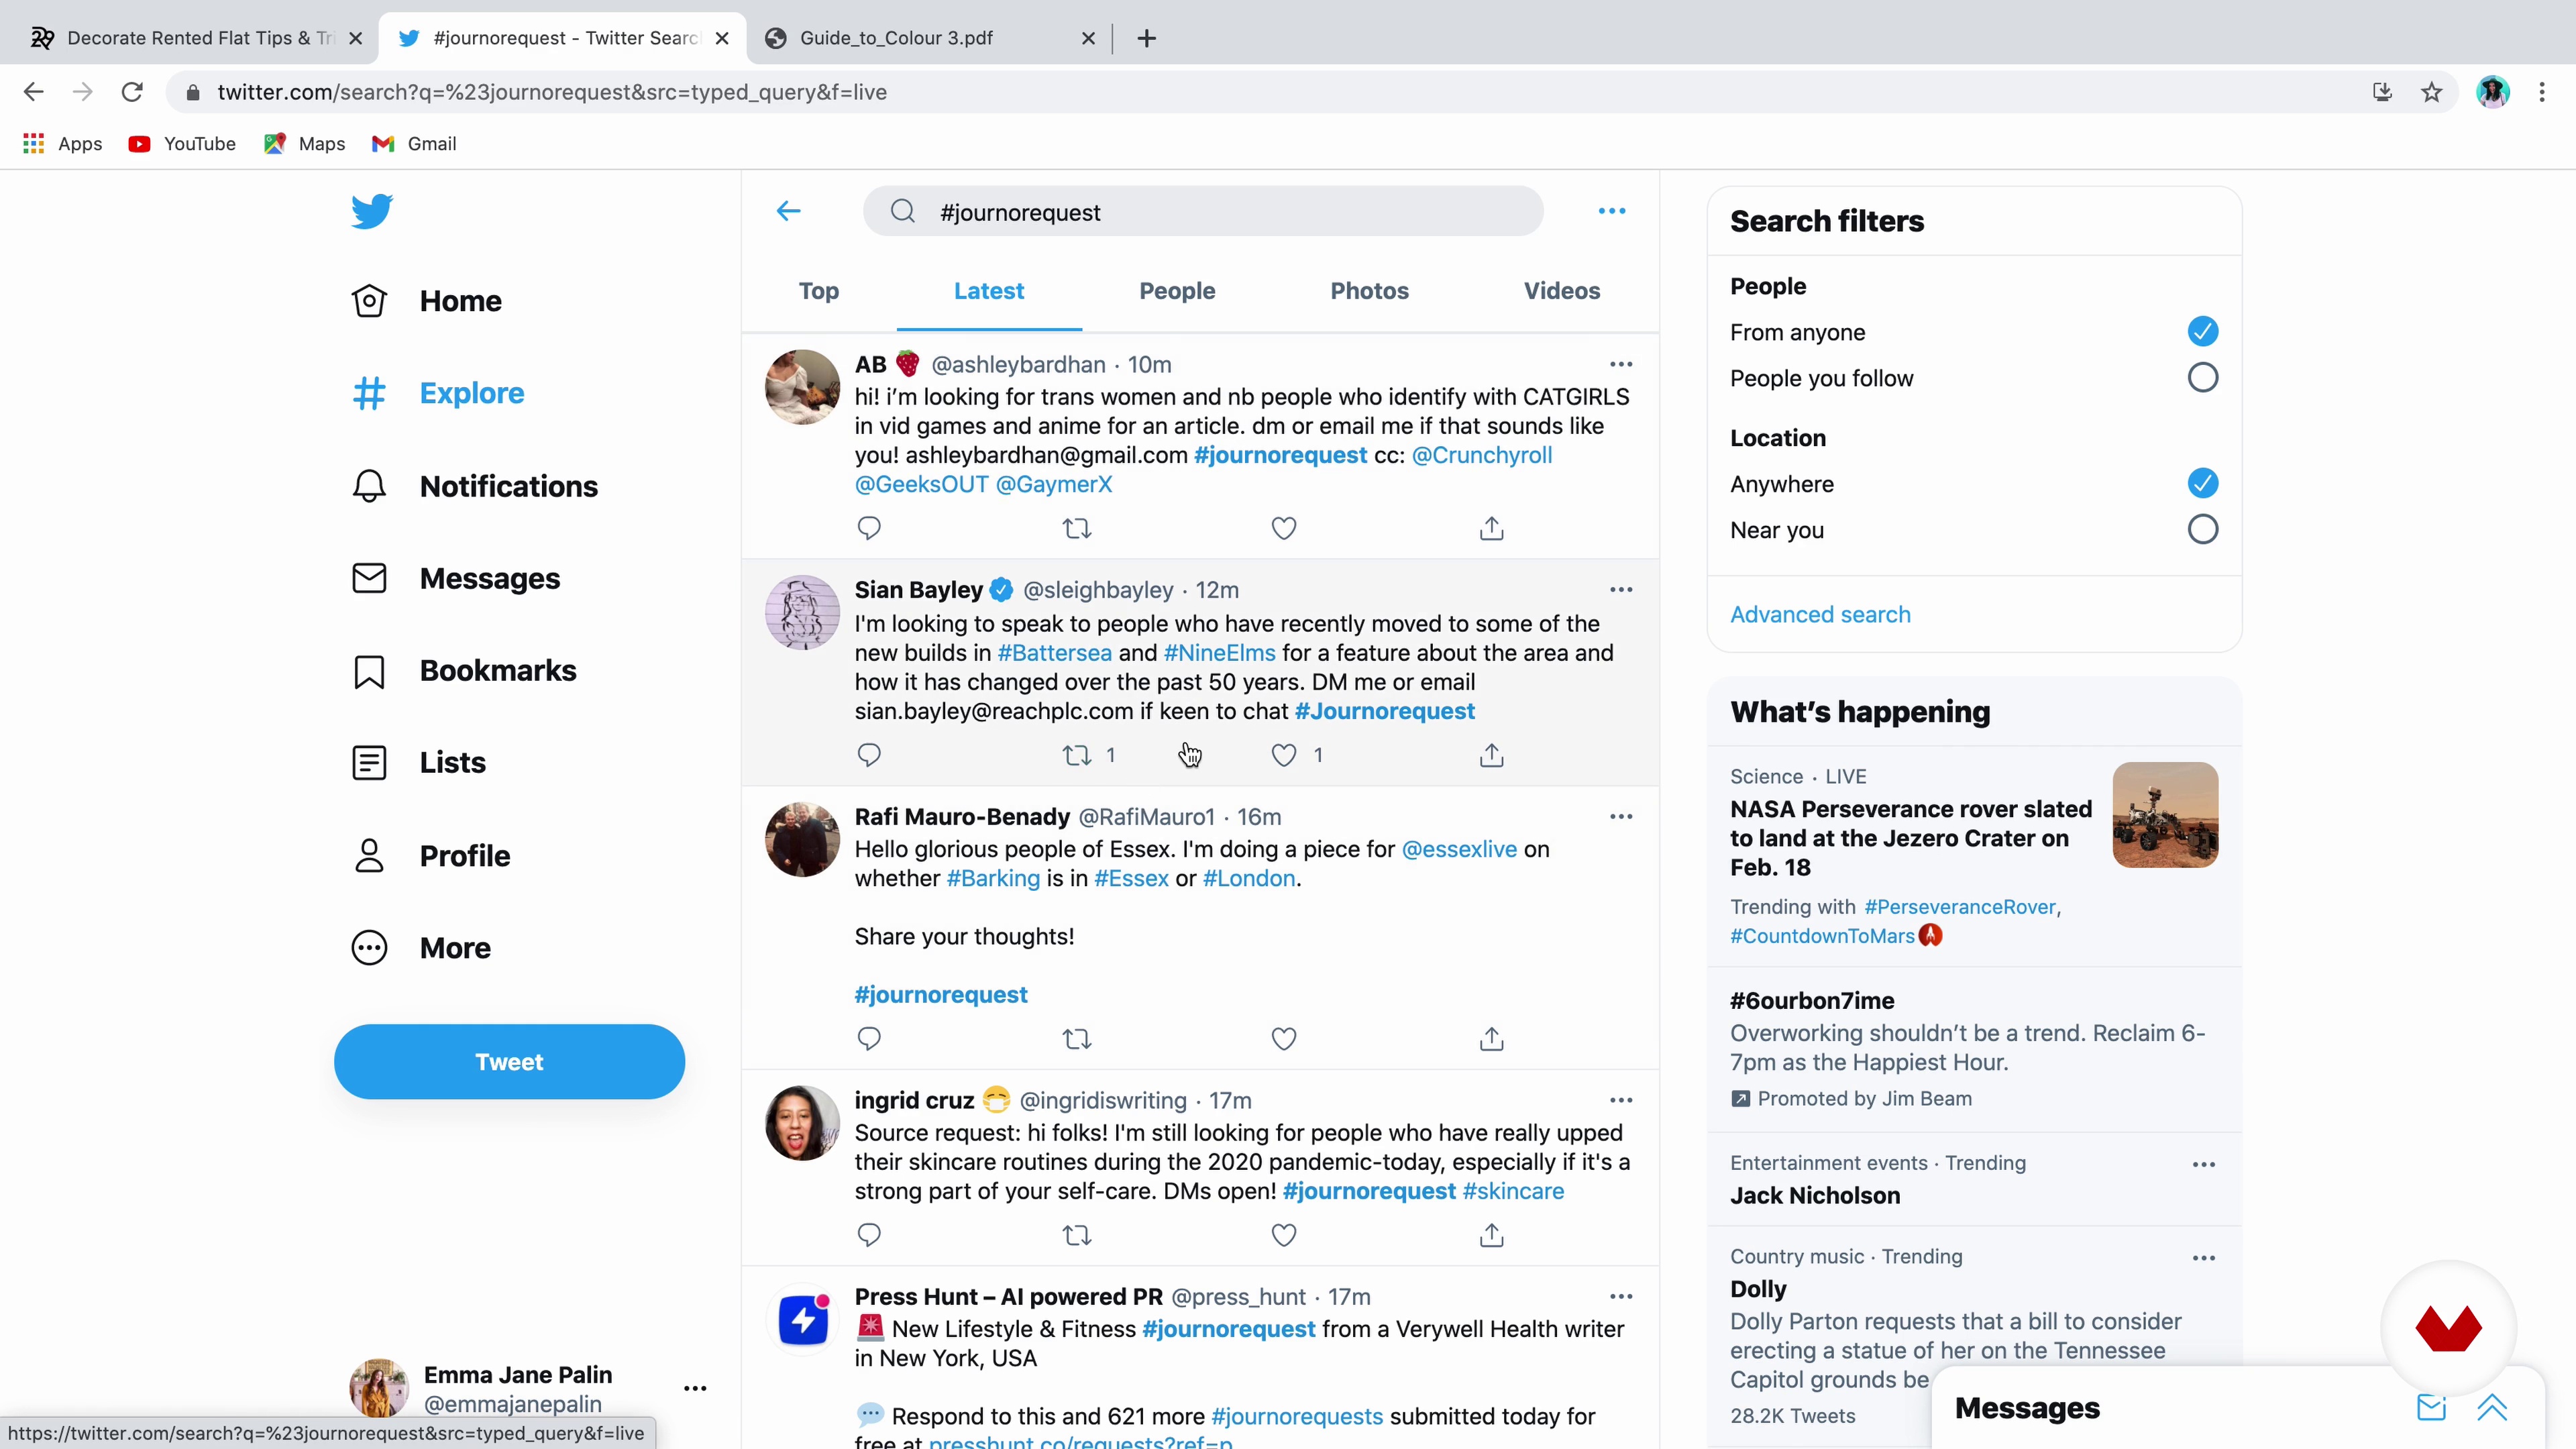Expand the Messages drawer

point(2492,1407)
